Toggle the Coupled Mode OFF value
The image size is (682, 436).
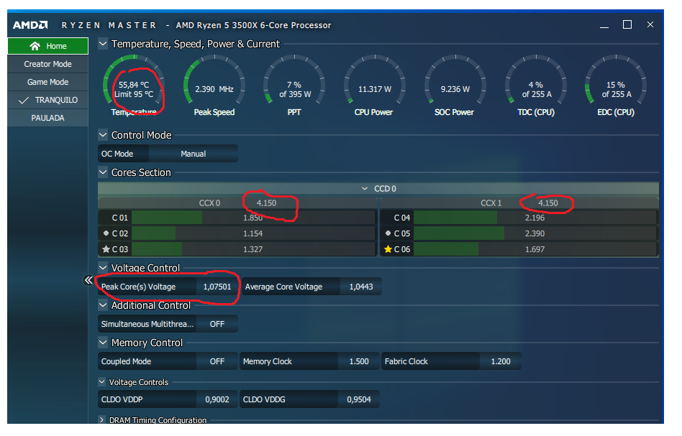point(217,361)
